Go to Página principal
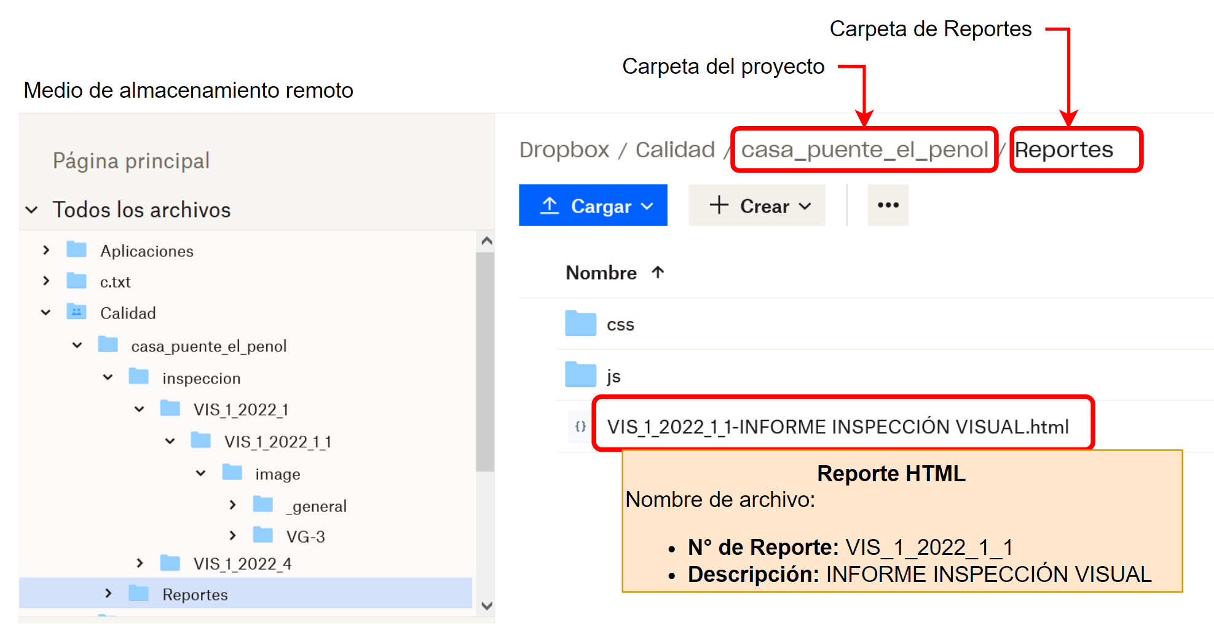 pos(131,161)
